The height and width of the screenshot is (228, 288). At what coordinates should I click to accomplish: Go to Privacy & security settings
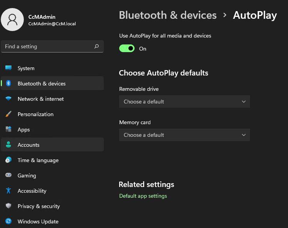(x=52, y=206)
